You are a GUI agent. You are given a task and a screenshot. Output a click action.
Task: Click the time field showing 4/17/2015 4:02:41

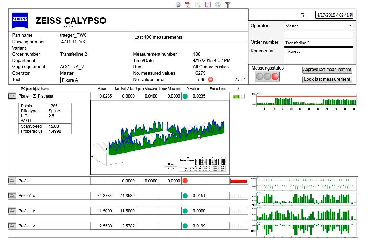click(x=334, y=15)
